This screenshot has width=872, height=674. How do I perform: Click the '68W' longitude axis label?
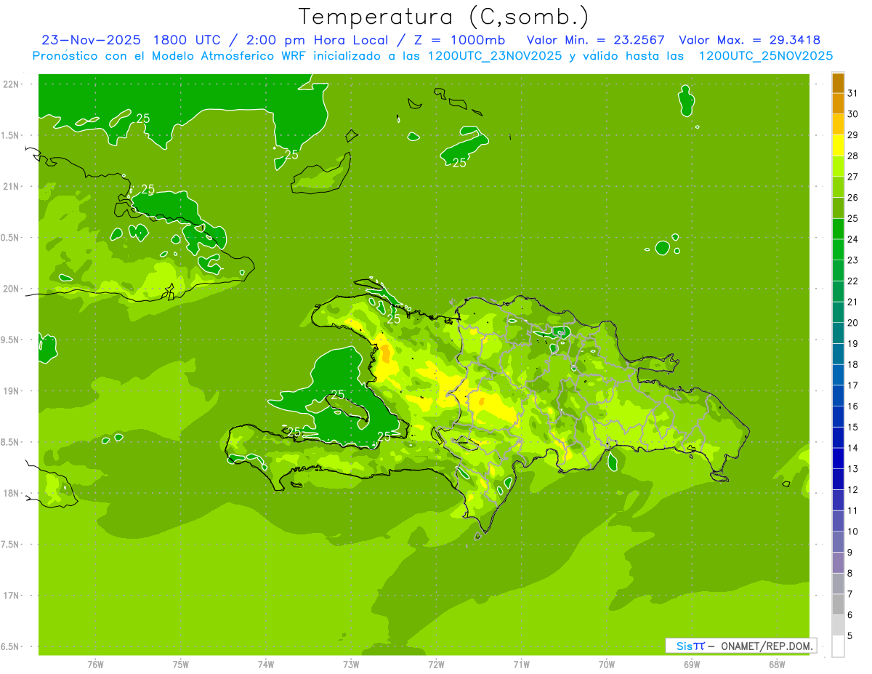(777, 664)
